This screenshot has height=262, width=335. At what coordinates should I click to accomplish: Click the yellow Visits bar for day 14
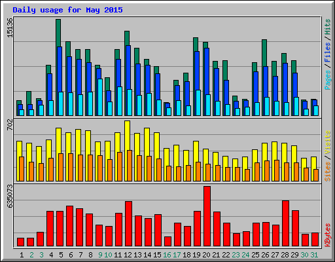pos(147,142)
